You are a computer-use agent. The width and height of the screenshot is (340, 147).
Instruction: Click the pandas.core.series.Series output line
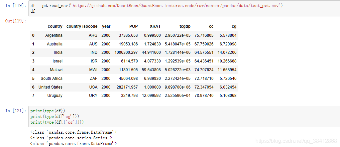(71, 138)
